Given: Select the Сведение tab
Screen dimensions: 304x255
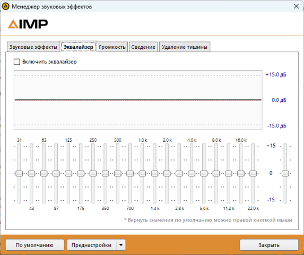Looking at the screenshot, I should pos(143,47).
